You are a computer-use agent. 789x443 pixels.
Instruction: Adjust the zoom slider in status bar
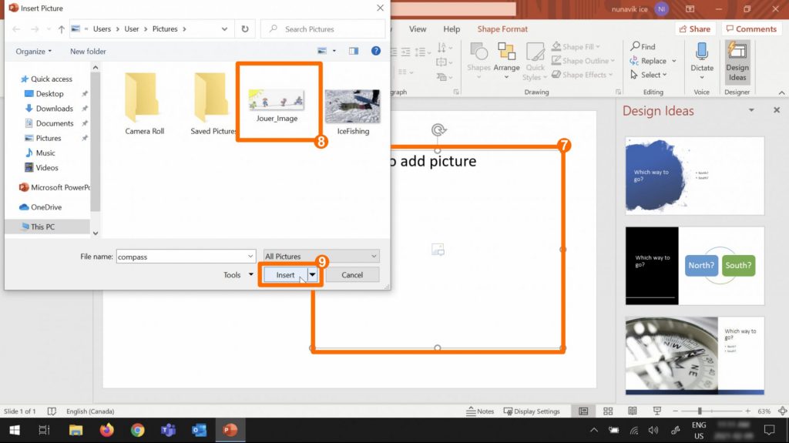tap(700, 411)
